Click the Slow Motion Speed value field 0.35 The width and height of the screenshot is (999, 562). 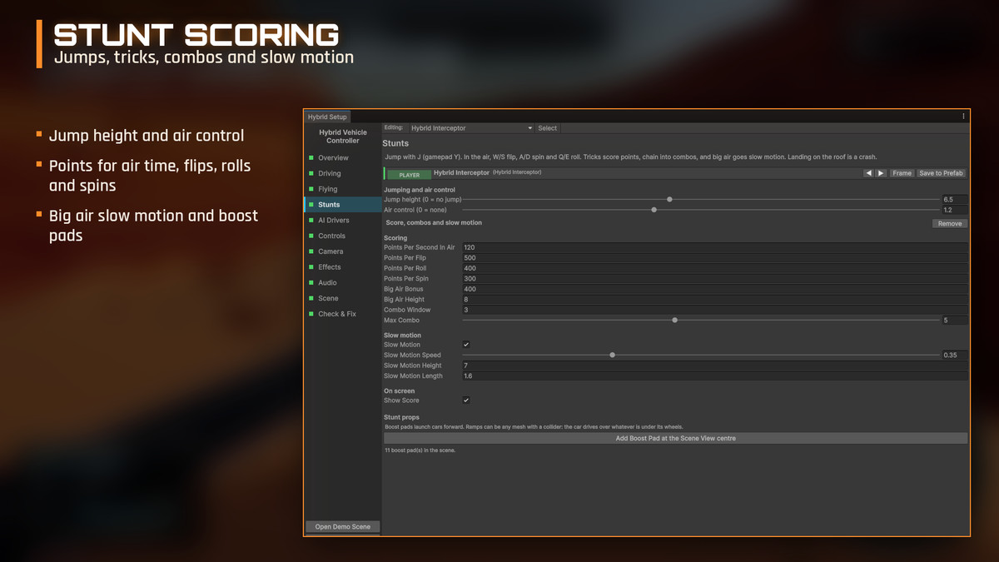[954, 355]
